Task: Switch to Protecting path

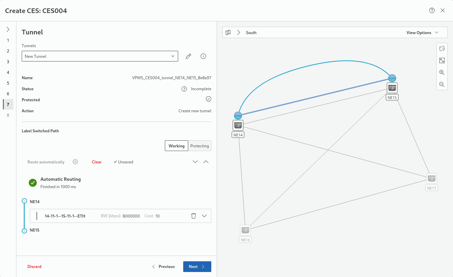Action: click(x=200, y=146)
